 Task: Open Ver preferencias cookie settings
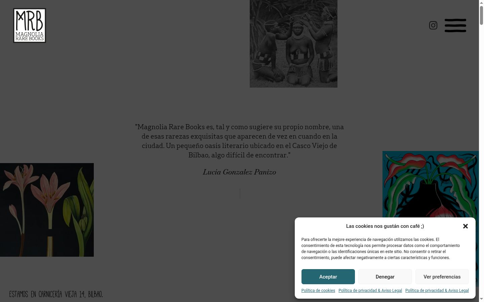(442, 277)
